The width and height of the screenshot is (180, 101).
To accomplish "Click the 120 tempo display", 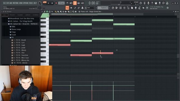I will click(61, 3).
